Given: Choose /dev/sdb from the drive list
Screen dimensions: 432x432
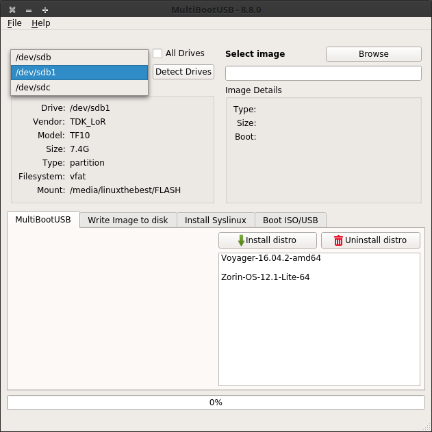Looking at the screenshot, I should point(79,58).
